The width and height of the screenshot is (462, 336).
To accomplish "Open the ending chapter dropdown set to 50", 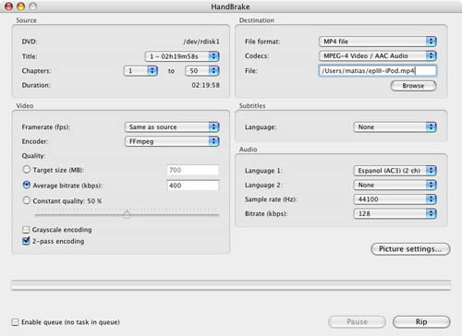I will click(x=201, y=71).
